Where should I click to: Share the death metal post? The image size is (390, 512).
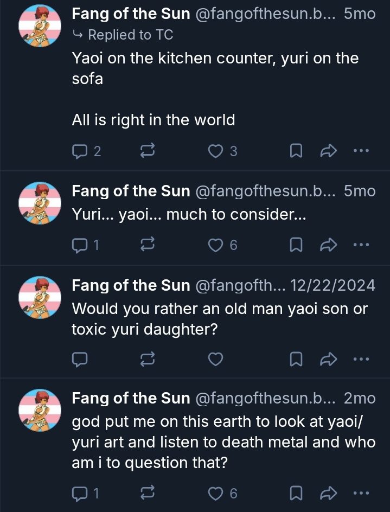click(329, 493)
